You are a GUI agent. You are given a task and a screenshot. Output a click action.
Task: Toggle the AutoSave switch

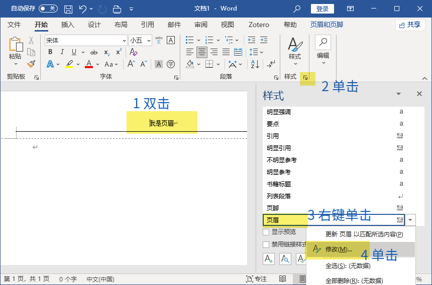pos(48,9)
